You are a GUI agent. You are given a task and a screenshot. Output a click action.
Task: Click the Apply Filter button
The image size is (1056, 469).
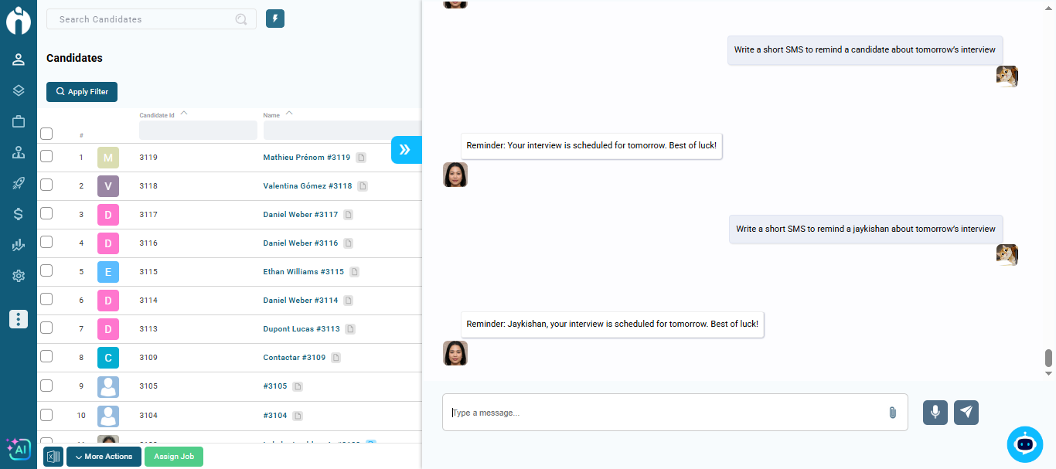(x=82, y=92)
